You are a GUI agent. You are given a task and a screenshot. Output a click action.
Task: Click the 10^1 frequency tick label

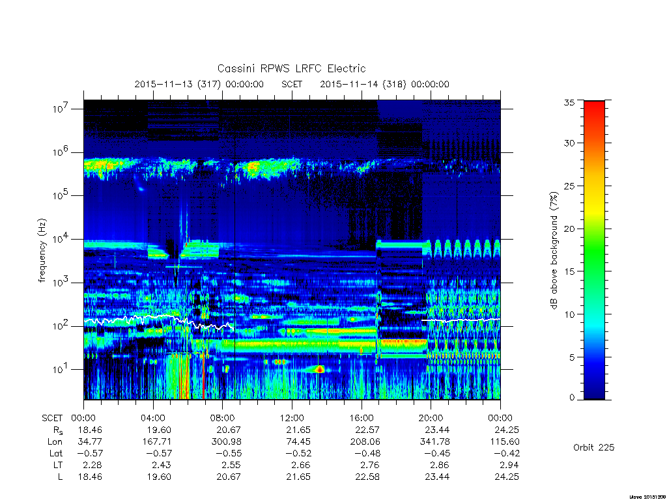click(x=61, y=369)
